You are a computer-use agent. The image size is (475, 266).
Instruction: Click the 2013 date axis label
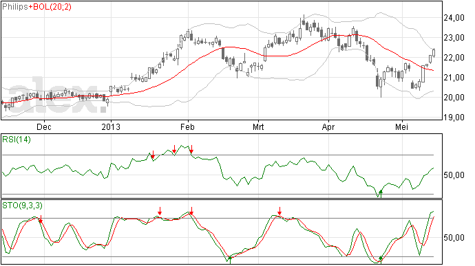point(111,126)
